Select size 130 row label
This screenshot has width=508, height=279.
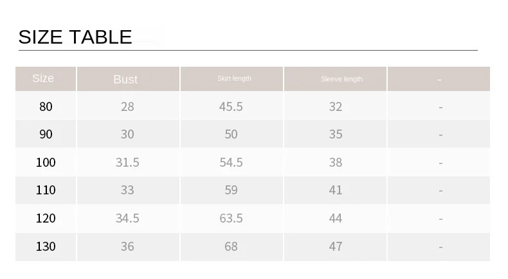click(x=46, y=246)
